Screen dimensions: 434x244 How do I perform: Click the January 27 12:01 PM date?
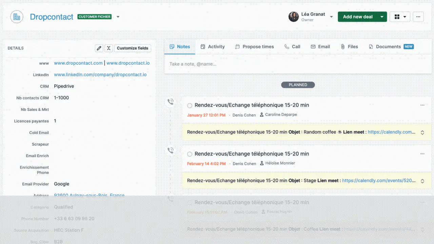coord(206,115)
